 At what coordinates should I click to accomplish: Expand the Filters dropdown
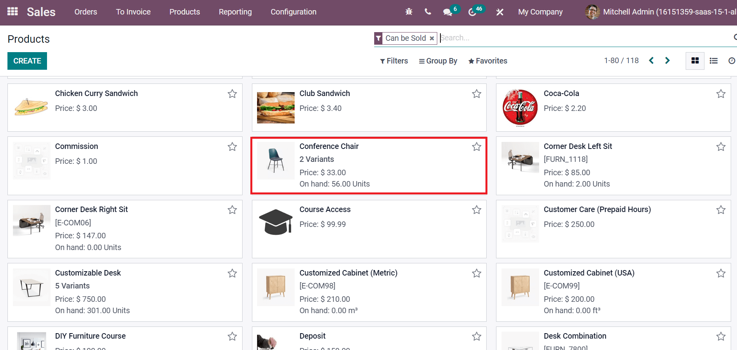[x=394, y=61]
